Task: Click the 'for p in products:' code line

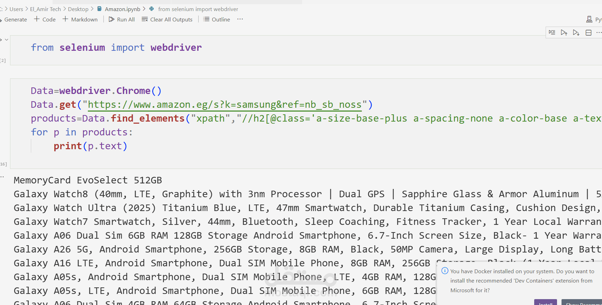Action: tap(82, 132)
